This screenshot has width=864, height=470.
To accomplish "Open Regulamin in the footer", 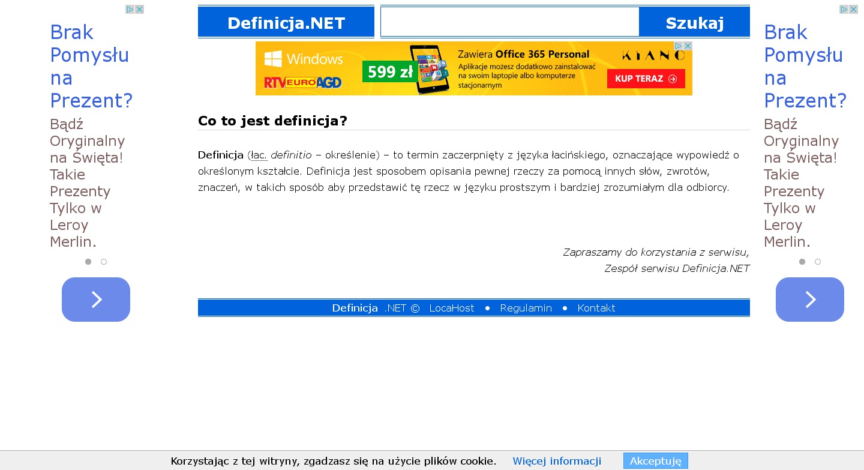I will [x=526, y=308].
